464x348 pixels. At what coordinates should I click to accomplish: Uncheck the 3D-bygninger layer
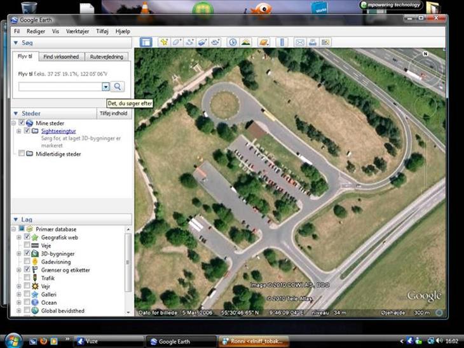(27, 253)
